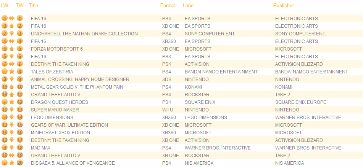Click the no-change icon for GTA V XB ONE
363x167 pixels.
coord(12,156)
